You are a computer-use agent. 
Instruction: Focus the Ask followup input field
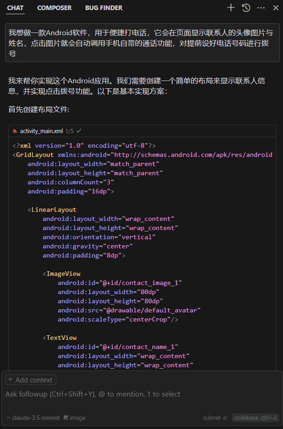click(137, 394)
